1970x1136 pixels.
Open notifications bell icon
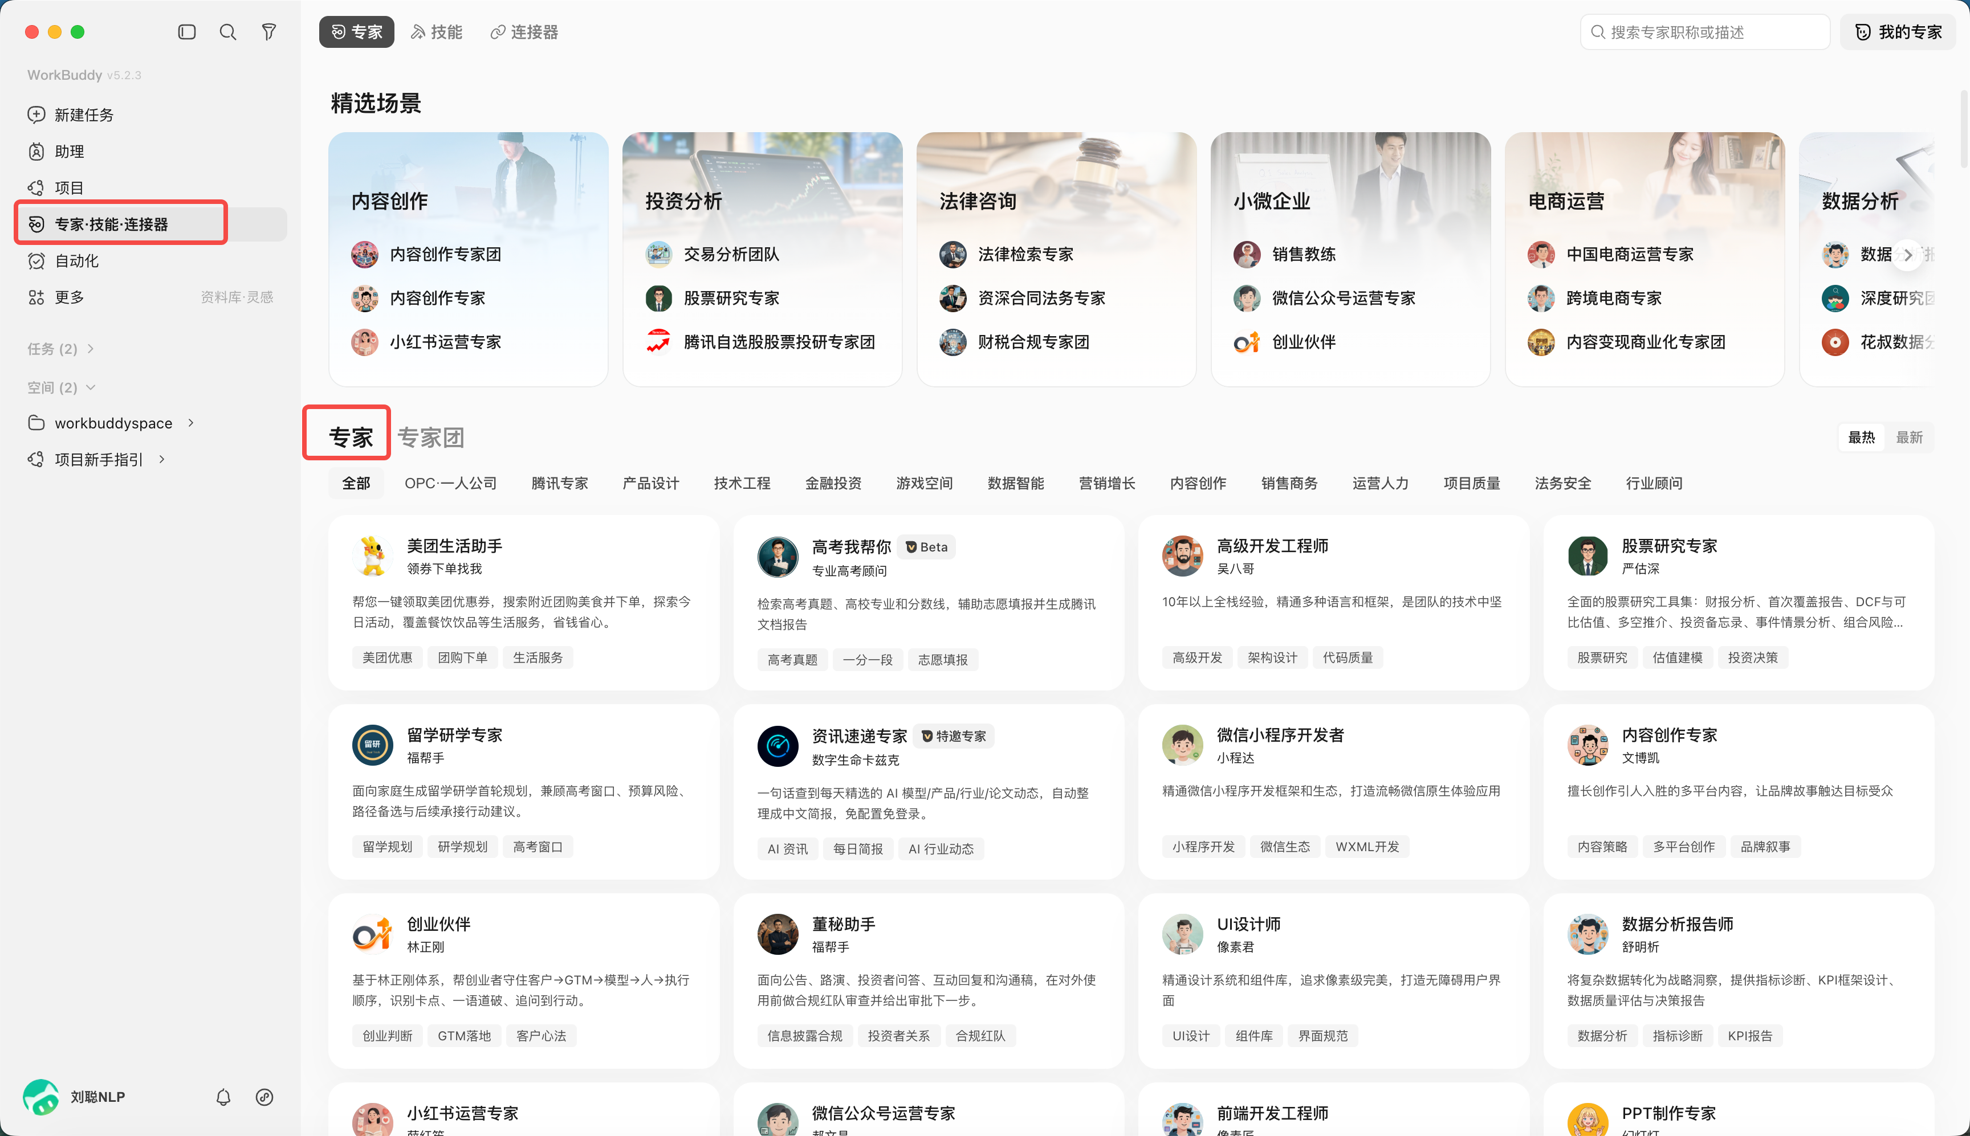tap(223, 1097)
